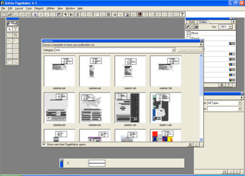Open the Tint percentage dropdown
The image size is (245, 176).
point(230,27)
